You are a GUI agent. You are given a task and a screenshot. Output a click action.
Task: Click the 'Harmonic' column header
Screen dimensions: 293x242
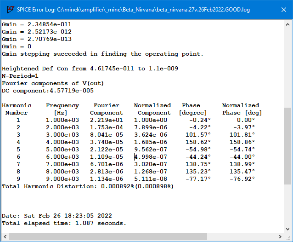pyautogui.click(x=17, y=105)
